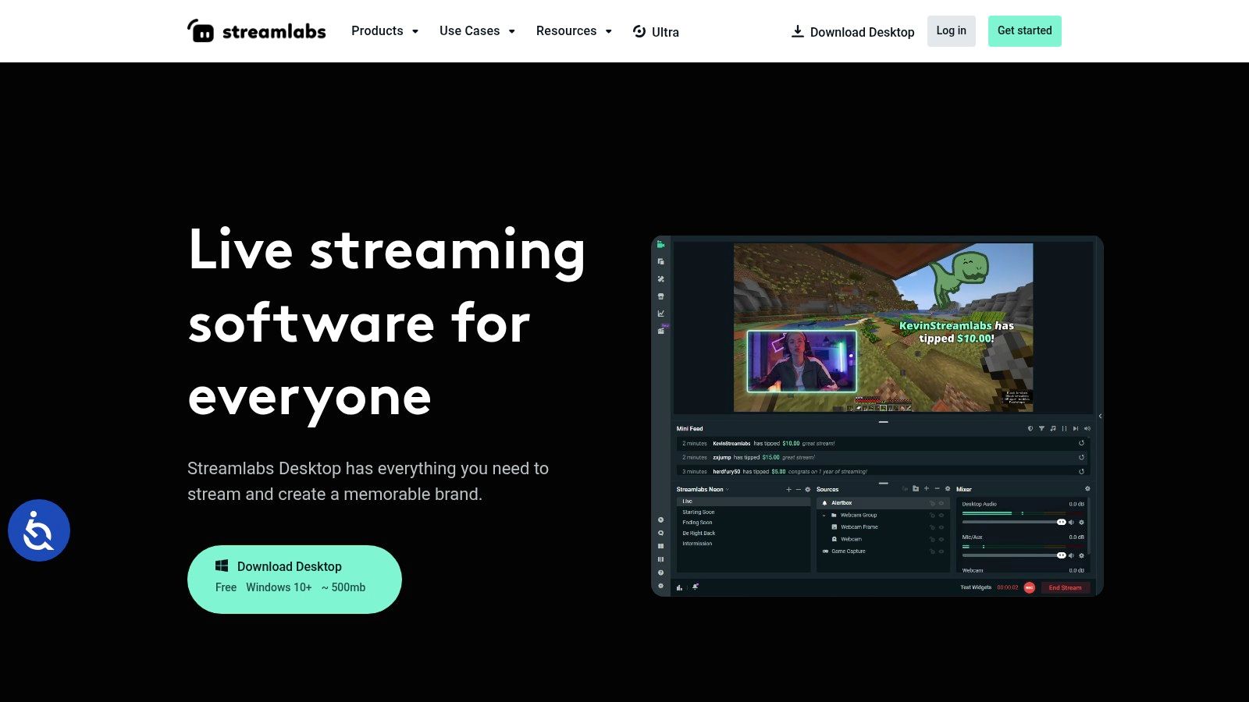Open the accessibility widget
Screen dimensions: 1249x702
point(39,530)
